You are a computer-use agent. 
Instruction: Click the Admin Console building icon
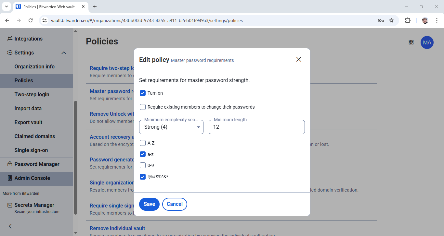coord(10,178)
